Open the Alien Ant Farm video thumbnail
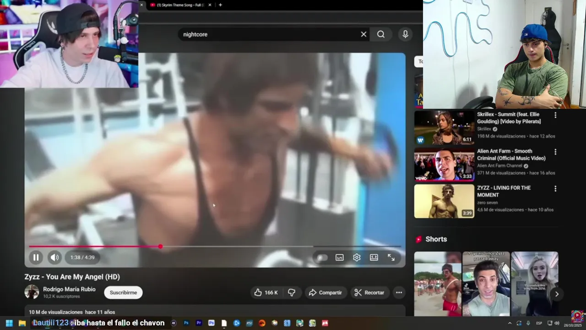Image resolution: width=586 pixels, height=330 pixels. 444,164
